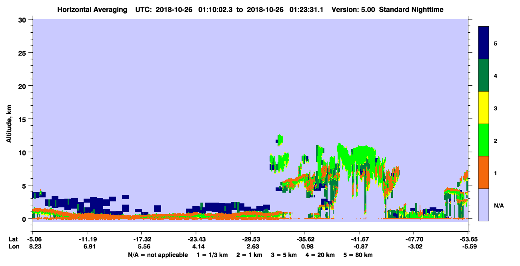
Task: Click the latitude value '-17.32'
Action: (141, 239)
